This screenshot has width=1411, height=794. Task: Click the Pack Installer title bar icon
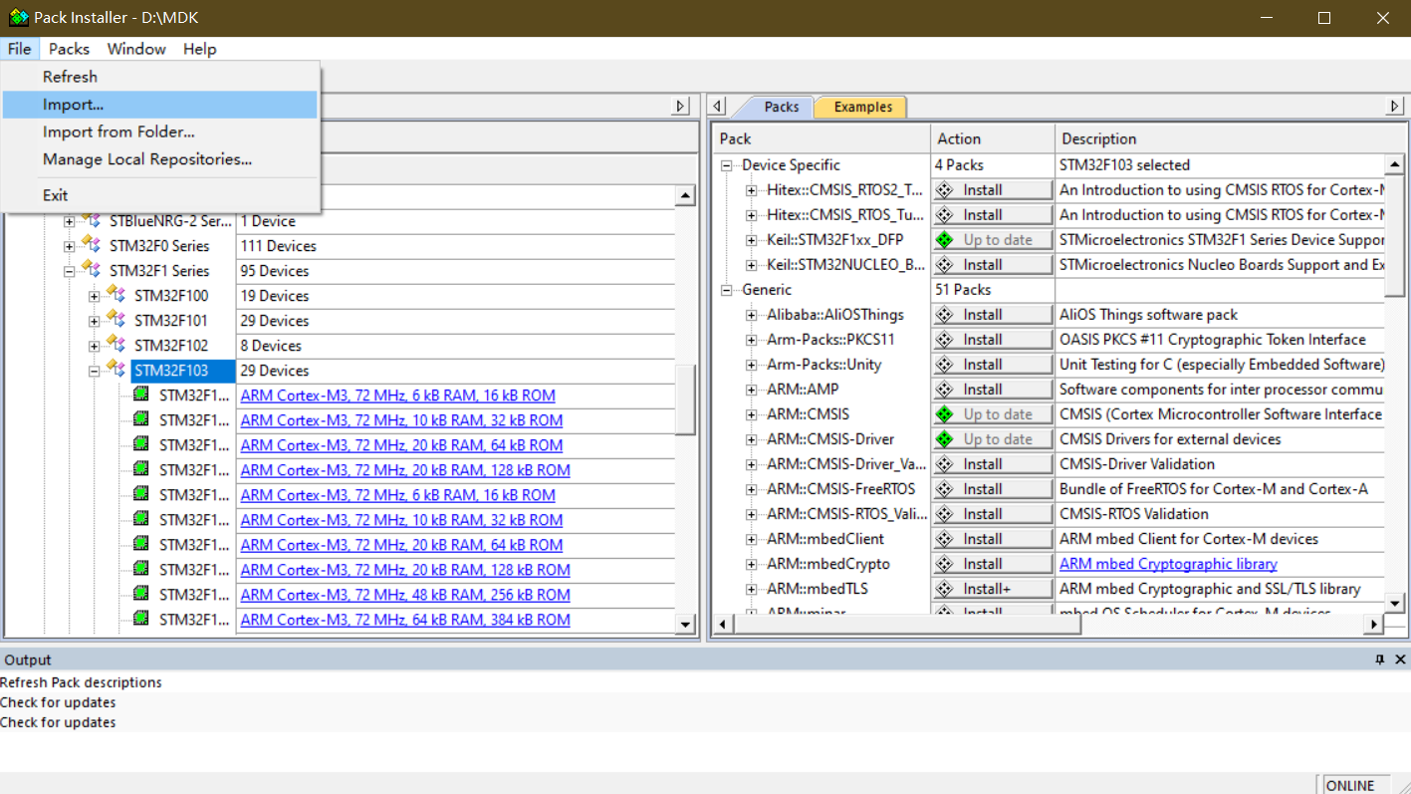(18, 18)
